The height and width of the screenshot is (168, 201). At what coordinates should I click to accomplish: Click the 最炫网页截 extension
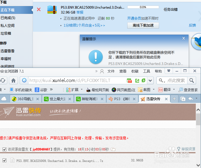tap(97, 90)
